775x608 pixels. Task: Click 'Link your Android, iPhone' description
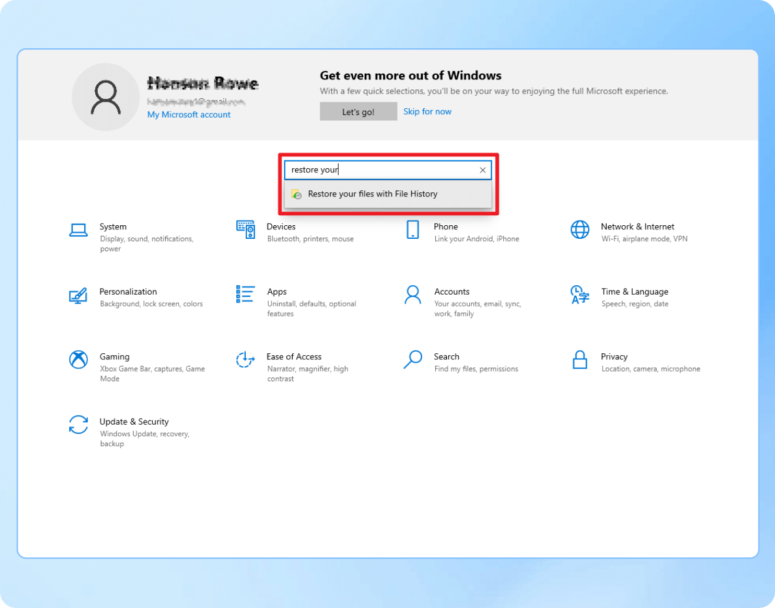tap(477, 239)
